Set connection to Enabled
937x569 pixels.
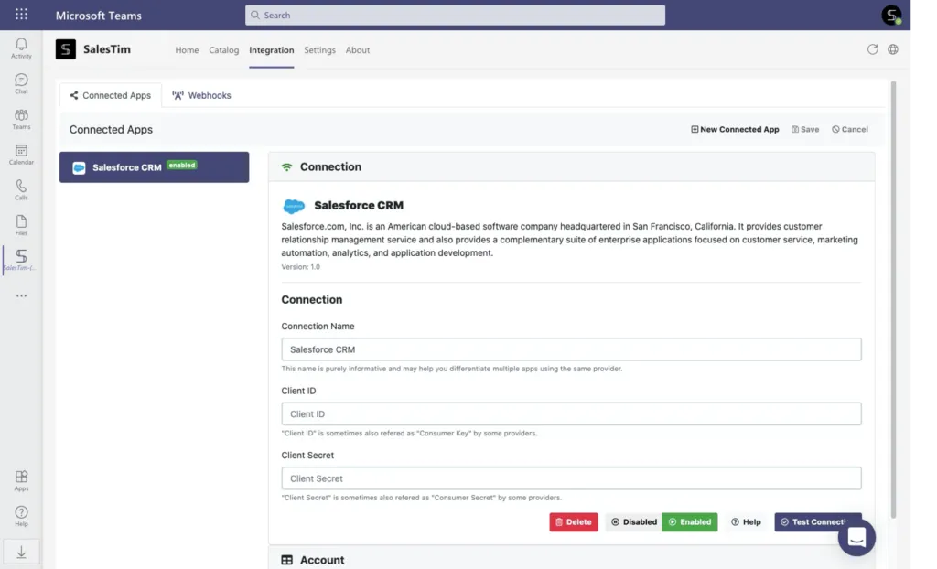click(x=690, y=521)
